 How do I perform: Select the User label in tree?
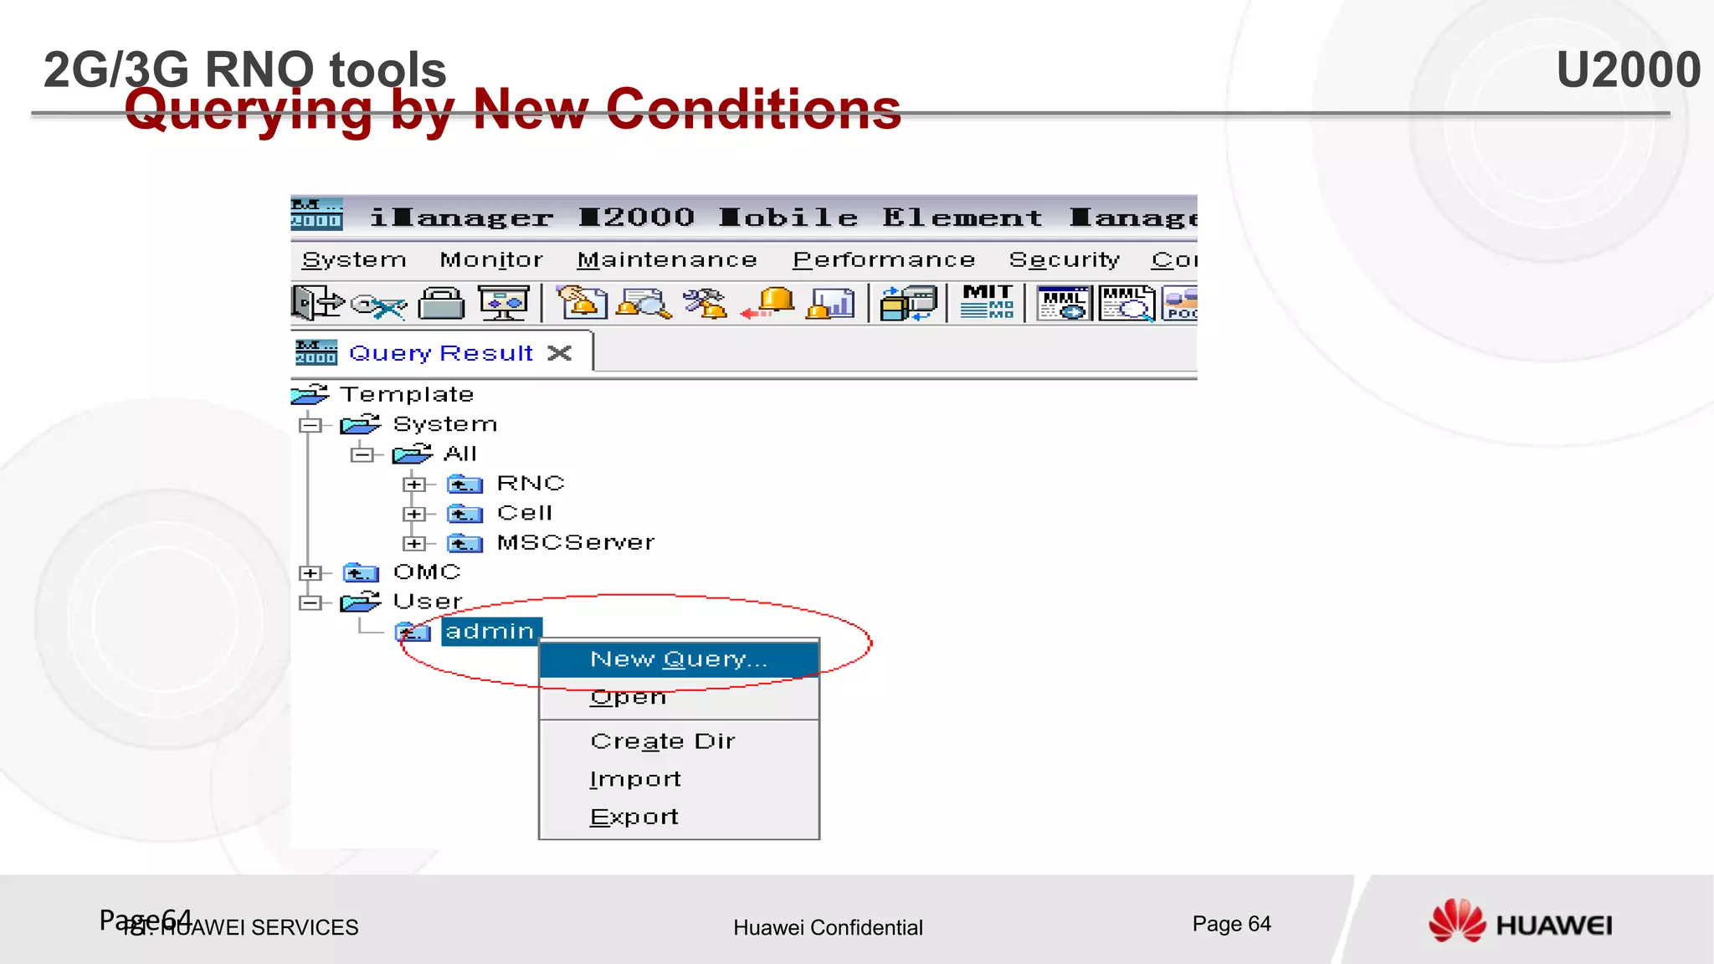tap(428, 602)
